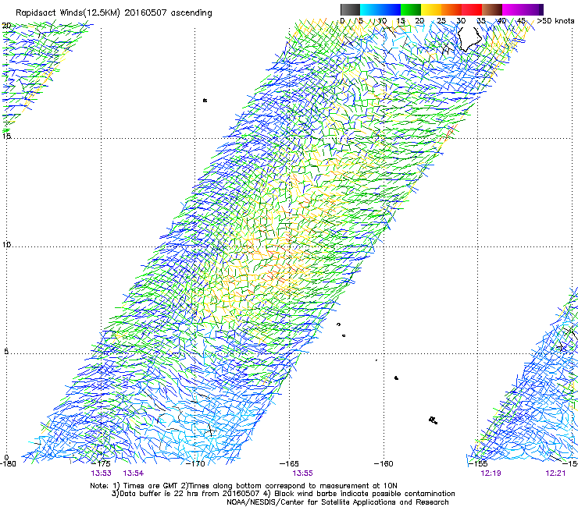The width and height of the screenshot is (578, 507).
Task: Click the legend's '40' knots label
Action: 501,21
